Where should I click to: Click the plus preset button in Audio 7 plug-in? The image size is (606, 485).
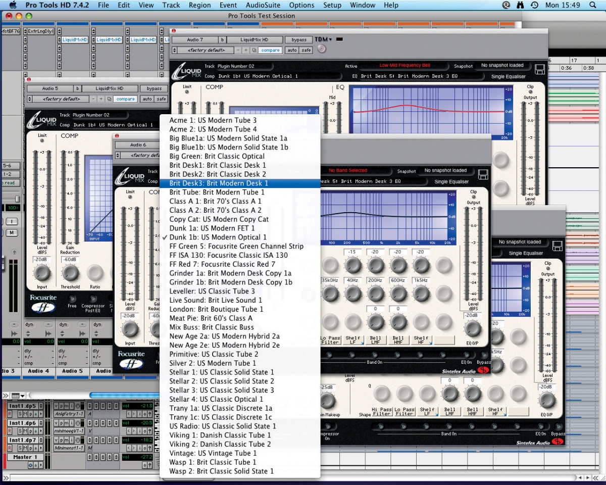click(x=246, y=51)
